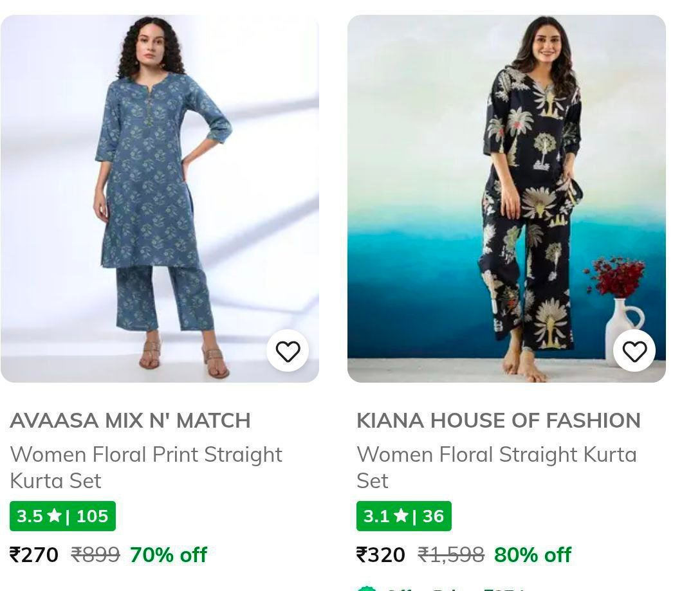Screen dimensions: 673x591
Task: Click the ₹320 selling price
Action: click(381, 554)
